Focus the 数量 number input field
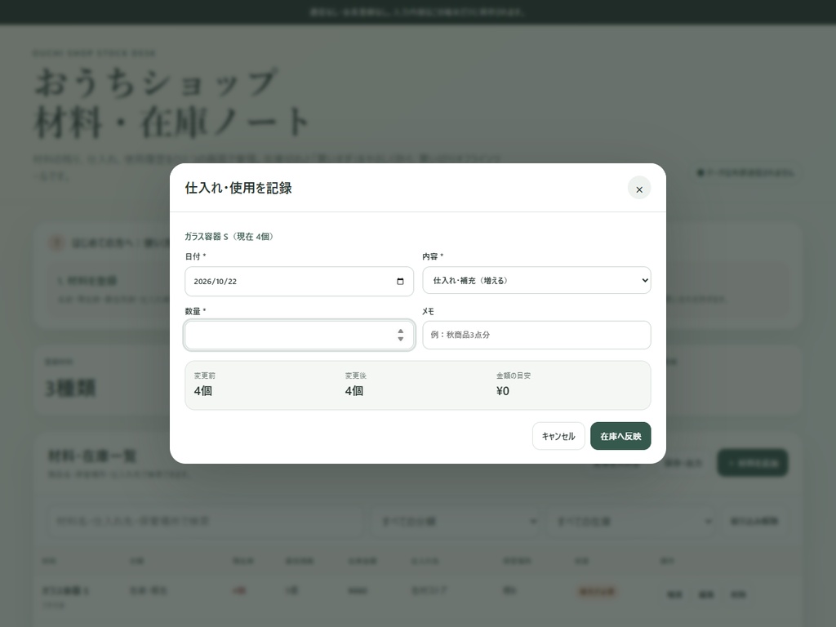The height and width of the screenshot is (627, 836). coord(299,335)
